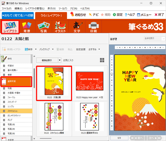
Task: Select the フォーマル category
Action: point(16,97)
